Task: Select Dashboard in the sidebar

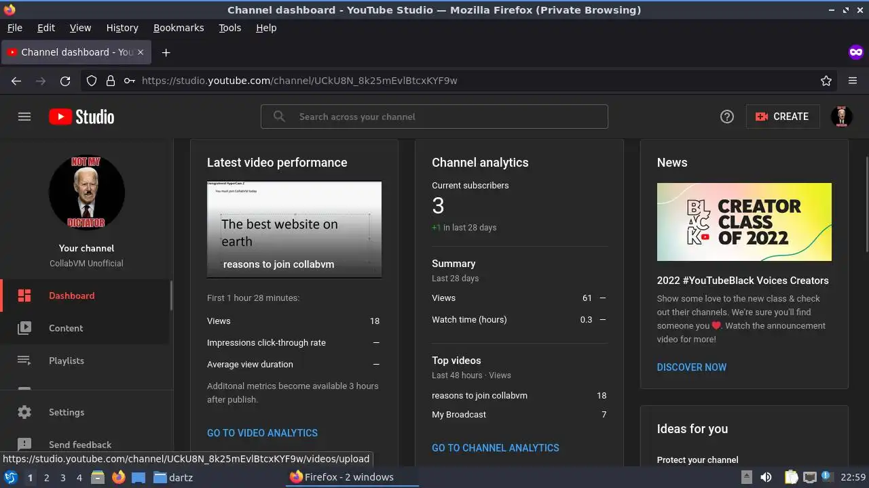Action: pos(85,296)
